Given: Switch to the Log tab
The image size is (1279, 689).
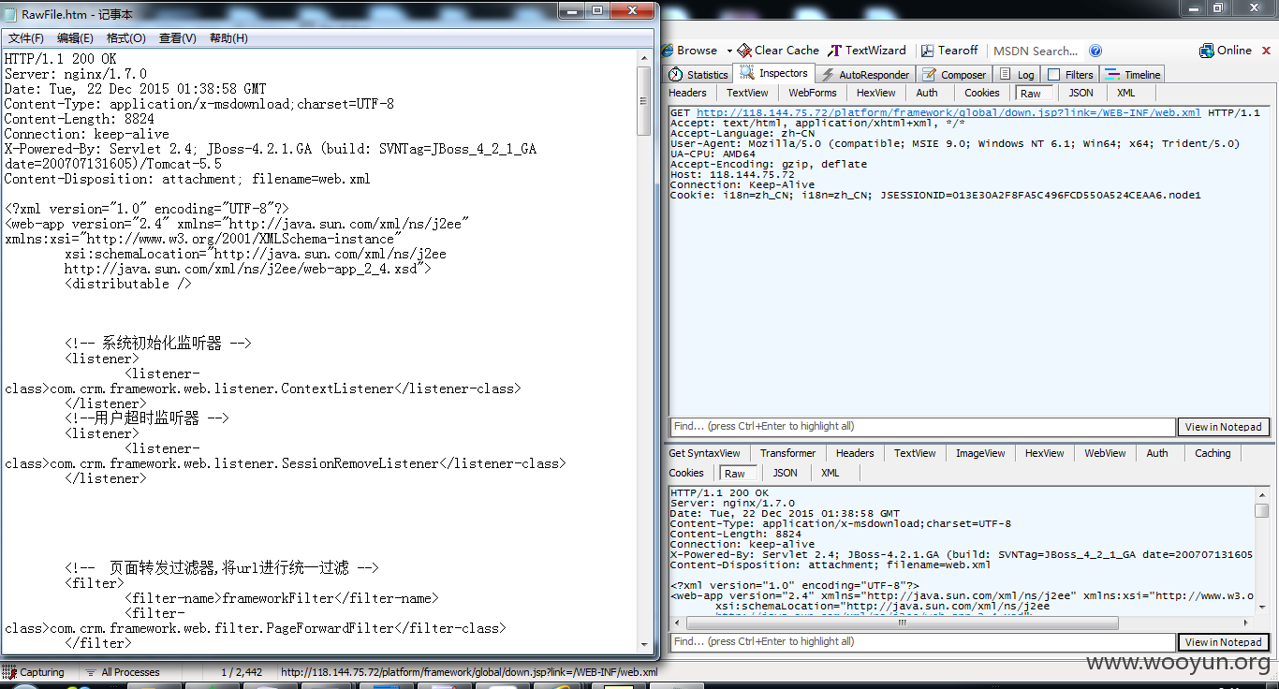Looking at the screenshot, I should click(x=1018, y=75).
